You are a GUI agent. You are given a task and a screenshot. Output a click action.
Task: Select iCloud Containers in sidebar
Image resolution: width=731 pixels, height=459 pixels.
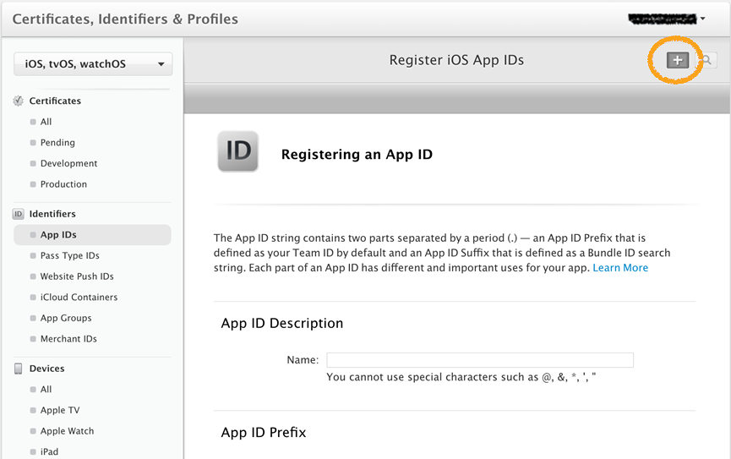tap(79, 298)
